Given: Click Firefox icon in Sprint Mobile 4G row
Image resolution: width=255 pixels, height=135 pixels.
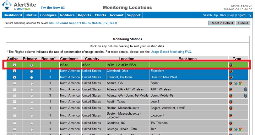Looking at the screenshot, I should (231, 96).
